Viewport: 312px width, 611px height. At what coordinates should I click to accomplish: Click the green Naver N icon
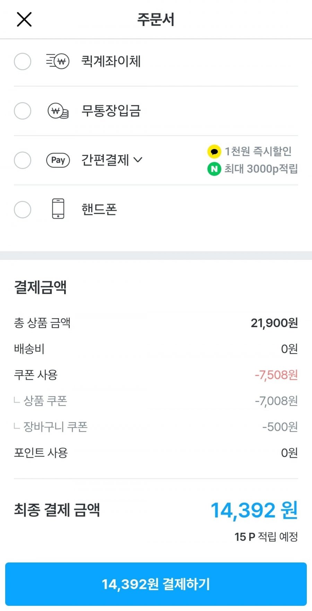(x=214, y=169)
